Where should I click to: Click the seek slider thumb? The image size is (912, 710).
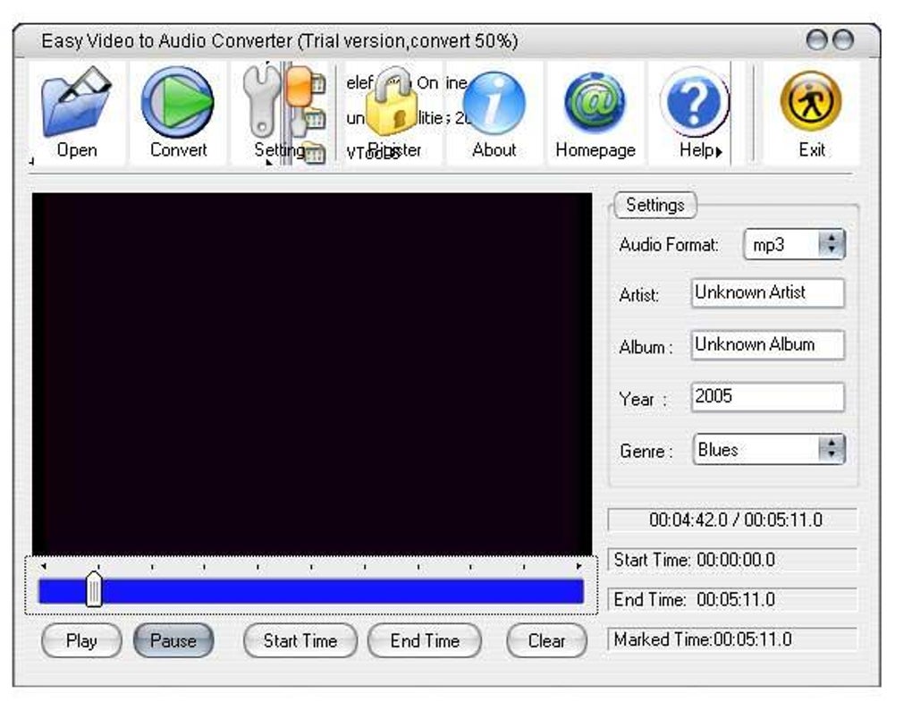(x=94, y=589)
